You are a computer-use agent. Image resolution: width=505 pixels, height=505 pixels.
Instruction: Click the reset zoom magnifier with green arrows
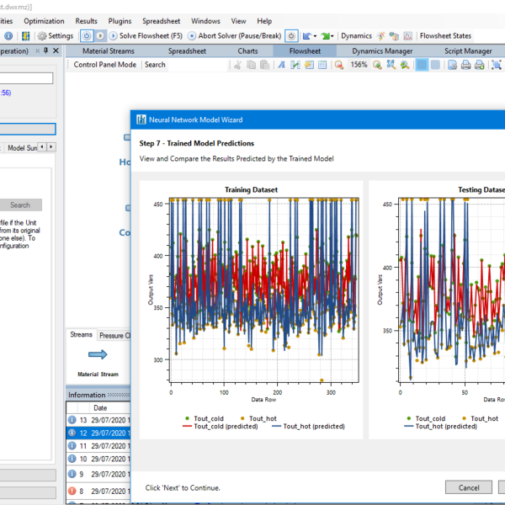[405, 65]
